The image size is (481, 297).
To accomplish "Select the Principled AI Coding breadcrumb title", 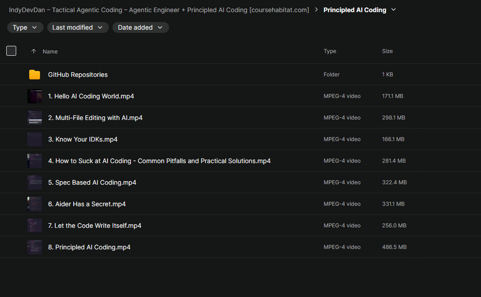I will click(x=355, y=10).
